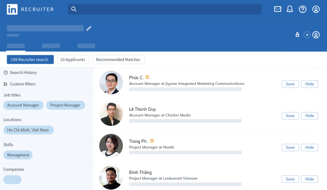Click the project lock icon

click(x=297, y=35)
